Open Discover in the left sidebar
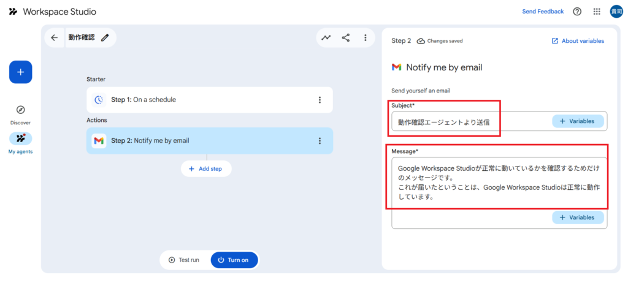The height and width of the screenshot is (281, 628). click(20, 113)
